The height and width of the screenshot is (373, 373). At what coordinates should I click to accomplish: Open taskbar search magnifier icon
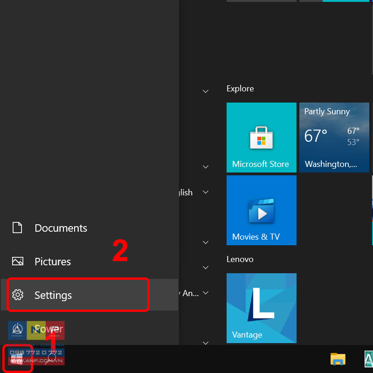point(51,358)
